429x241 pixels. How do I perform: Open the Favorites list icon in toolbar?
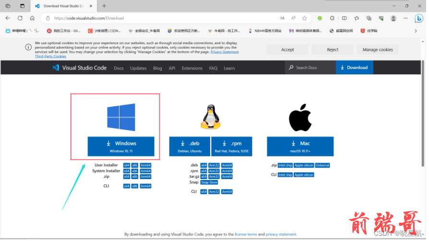pos(357,18)
